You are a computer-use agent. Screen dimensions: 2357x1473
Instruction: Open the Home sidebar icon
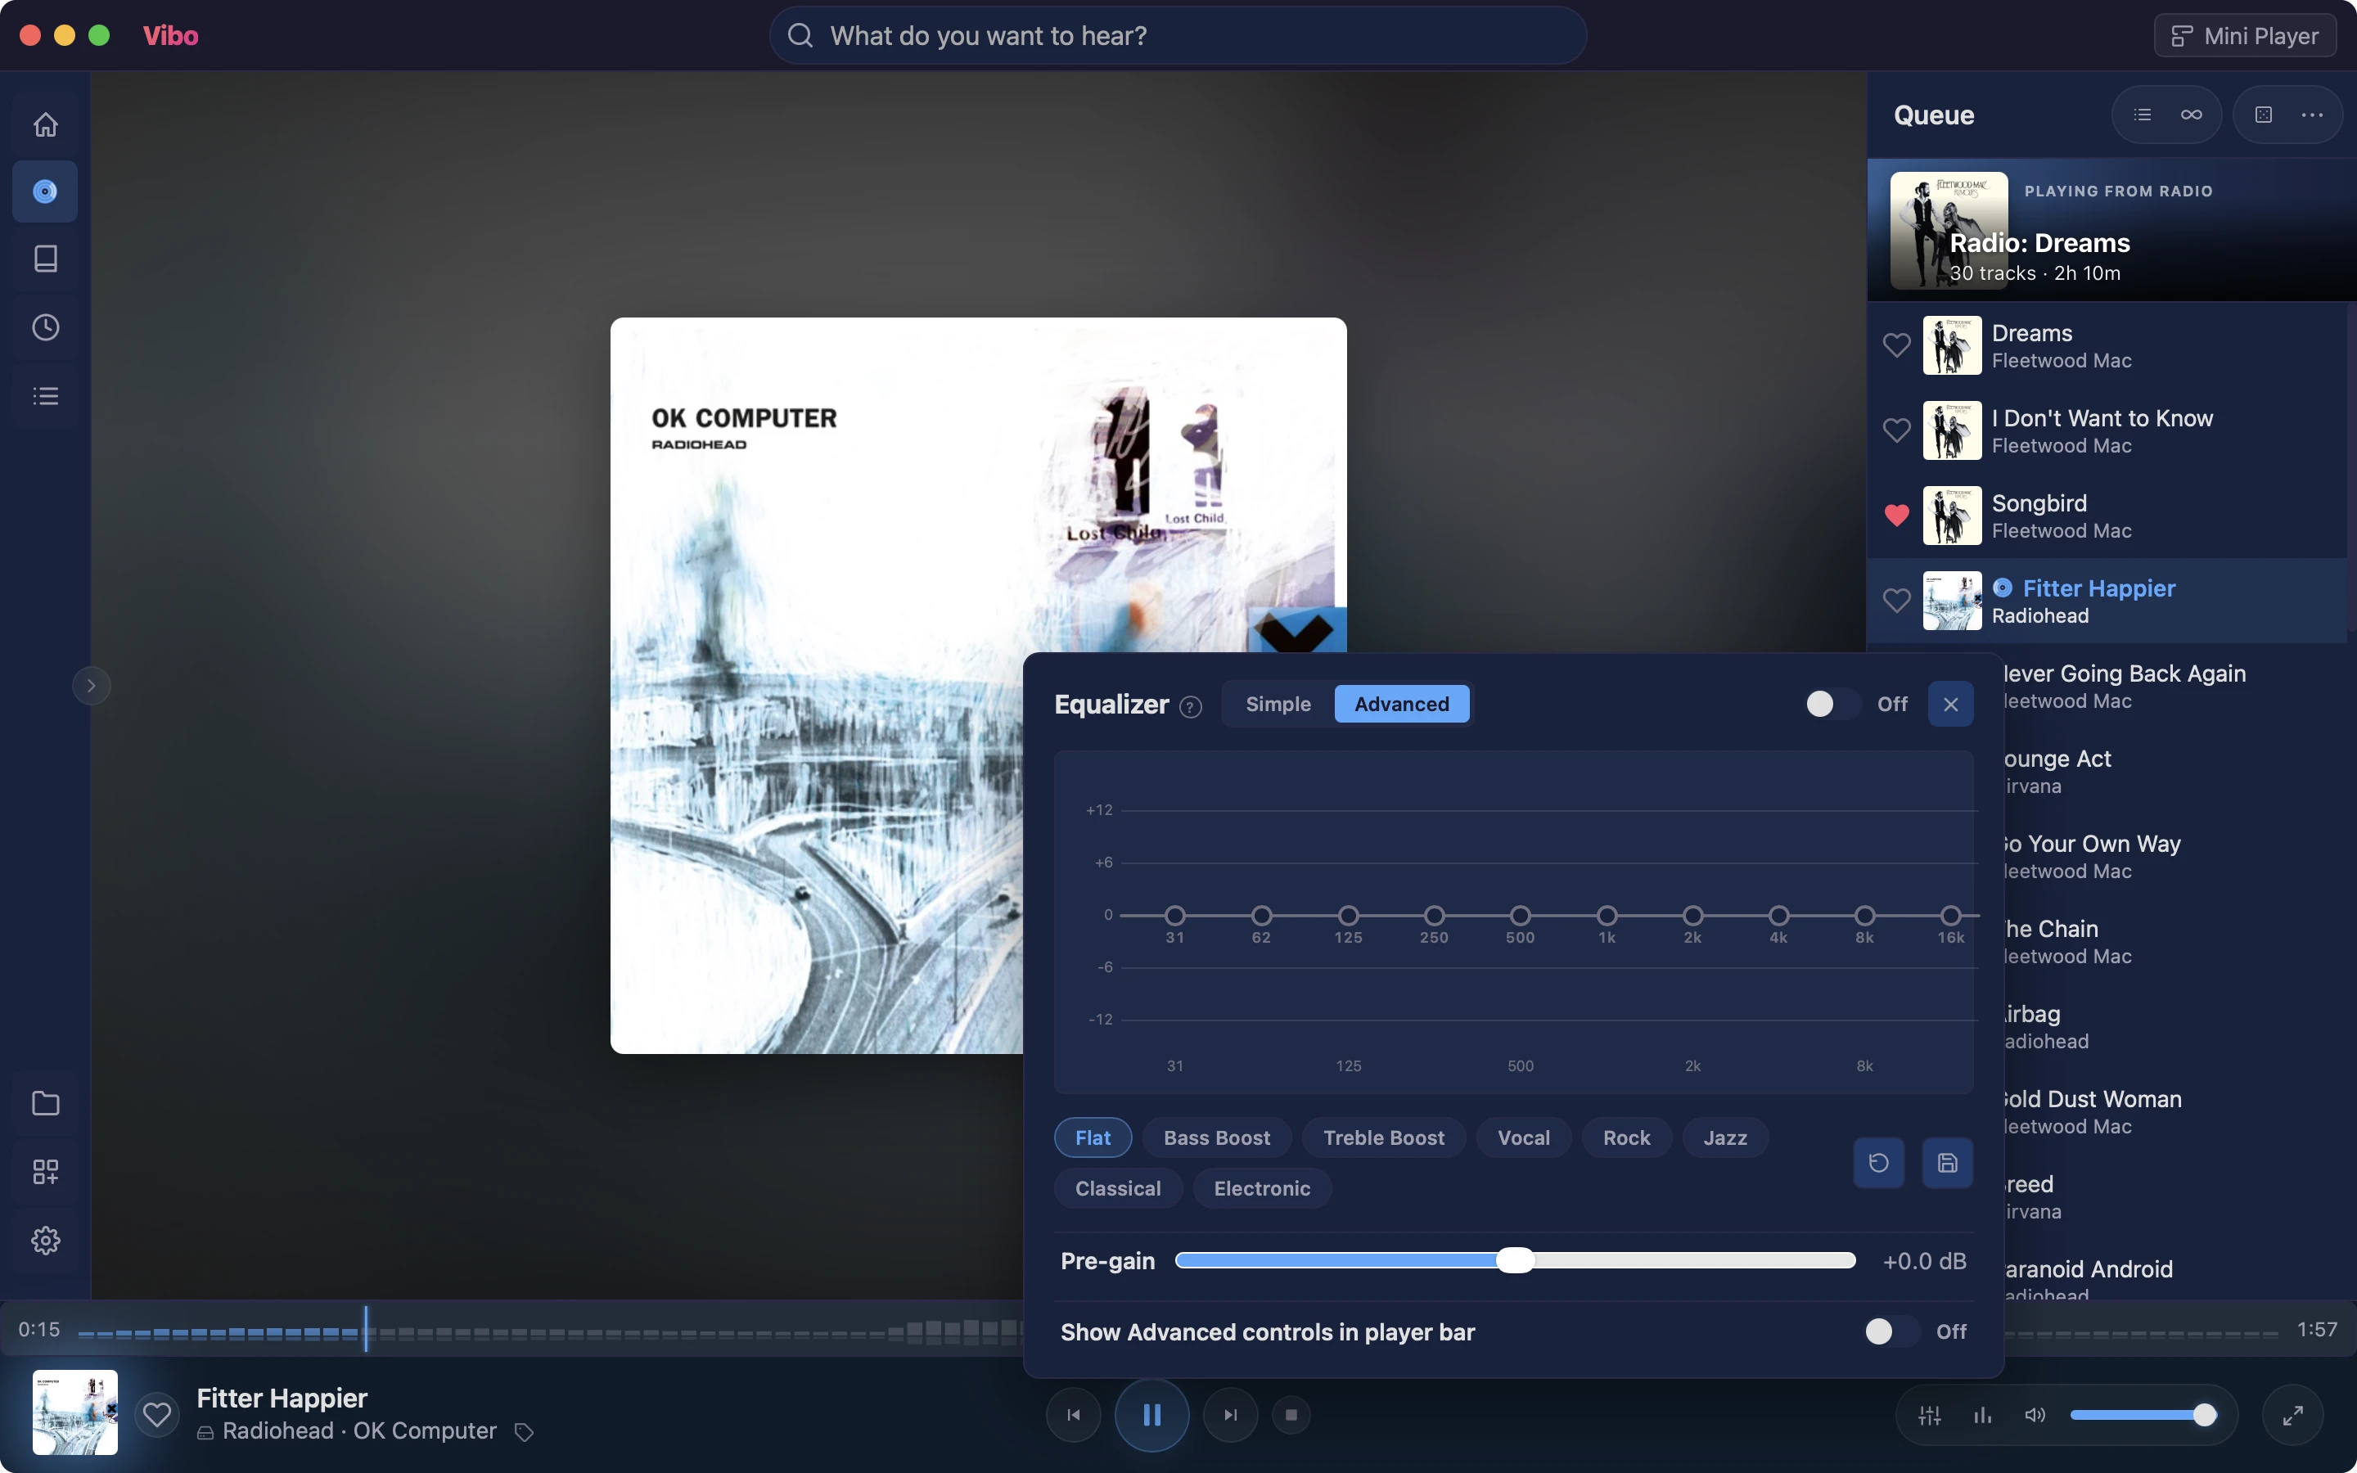[46, 124]
